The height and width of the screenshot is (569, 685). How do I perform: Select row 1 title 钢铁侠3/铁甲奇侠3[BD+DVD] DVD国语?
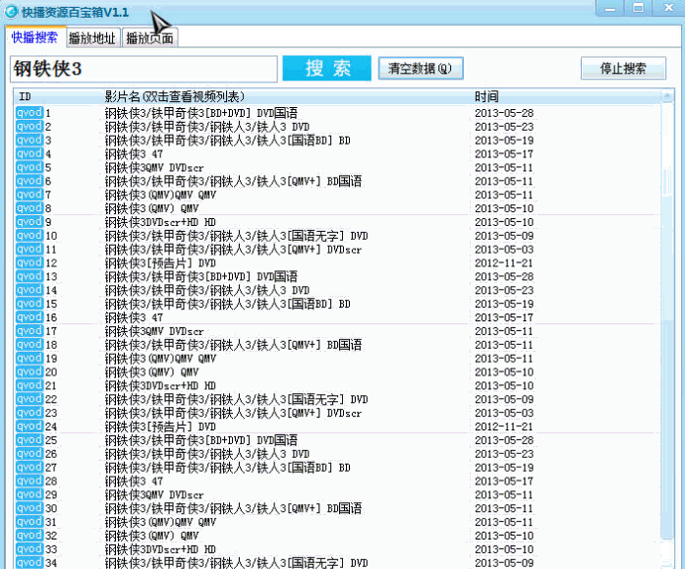pyautogui.click(x=200, y=113)
